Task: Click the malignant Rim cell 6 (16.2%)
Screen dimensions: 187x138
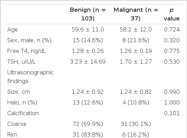Action: coord(136,135)
